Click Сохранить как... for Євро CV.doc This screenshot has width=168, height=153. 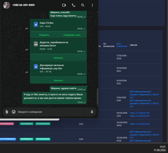(x=73, y=35)
